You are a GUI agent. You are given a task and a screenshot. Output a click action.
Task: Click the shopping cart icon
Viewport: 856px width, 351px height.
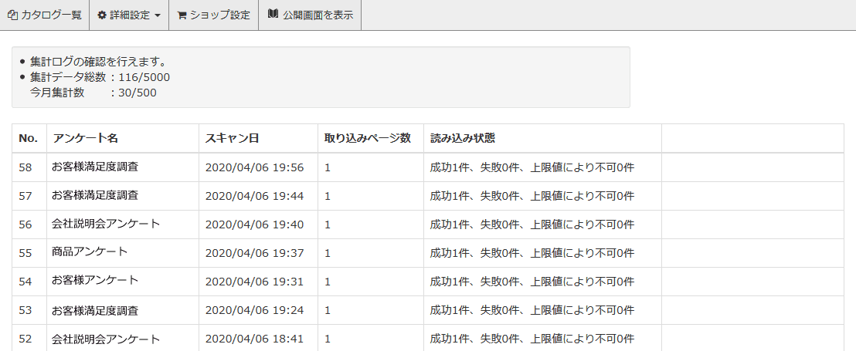click(182, 15)
